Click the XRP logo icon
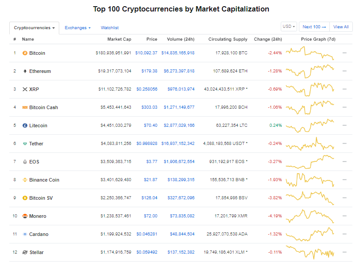The image size is (359, 262). point(25,89)
